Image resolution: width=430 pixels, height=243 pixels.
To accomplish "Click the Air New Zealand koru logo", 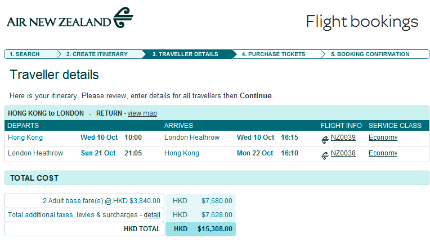I will (x=123, y=18).
